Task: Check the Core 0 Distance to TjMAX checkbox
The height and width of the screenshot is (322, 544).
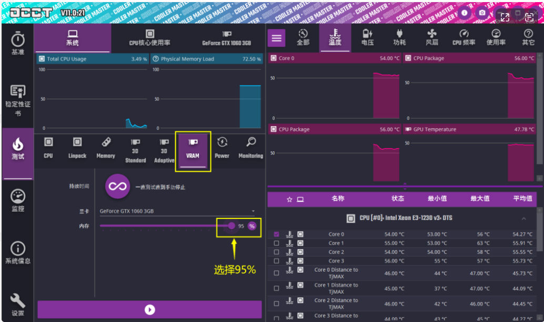Action: pos(276,273)
